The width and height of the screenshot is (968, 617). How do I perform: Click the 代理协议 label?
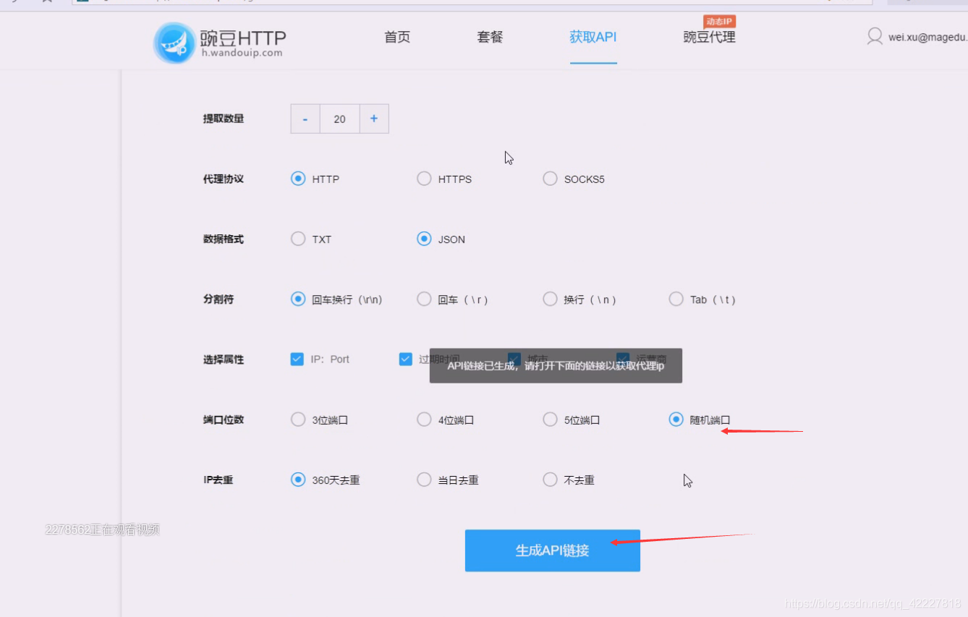224,179
